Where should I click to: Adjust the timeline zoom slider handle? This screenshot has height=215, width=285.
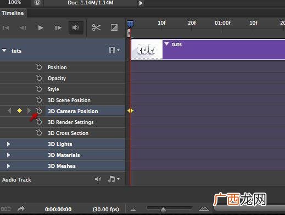[x=163, y=210]
